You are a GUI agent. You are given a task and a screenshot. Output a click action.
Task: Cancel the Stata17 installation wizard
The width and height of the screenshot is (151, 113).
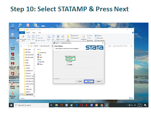98,81
